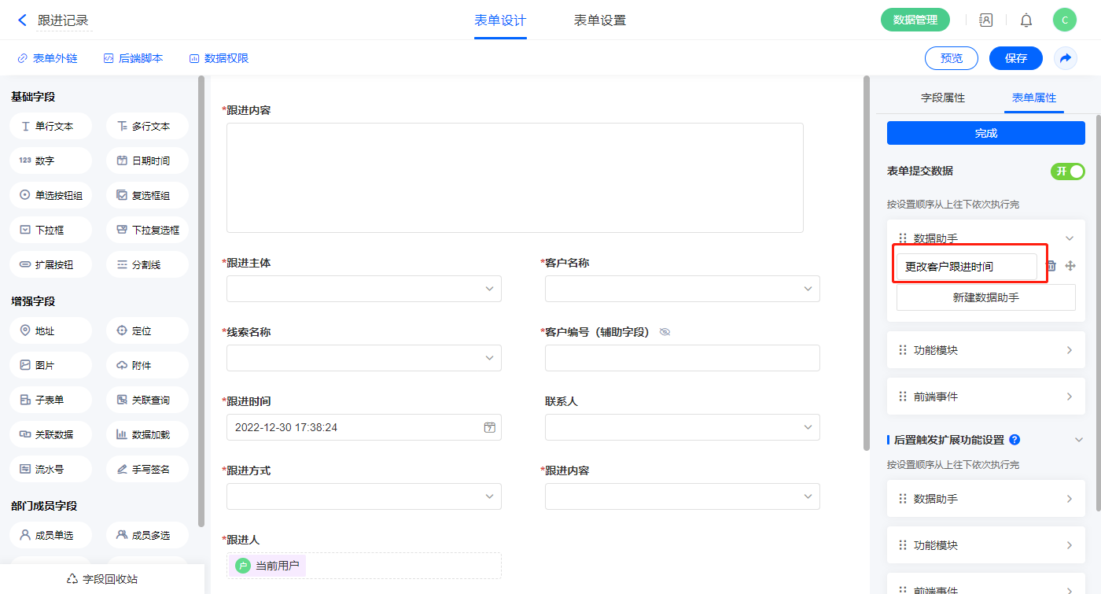Open the 客户名称 dropdown
This screenshot has height=594, width=1101.
682,289
